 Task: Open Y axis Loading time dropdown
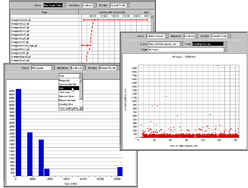[210, 44]
